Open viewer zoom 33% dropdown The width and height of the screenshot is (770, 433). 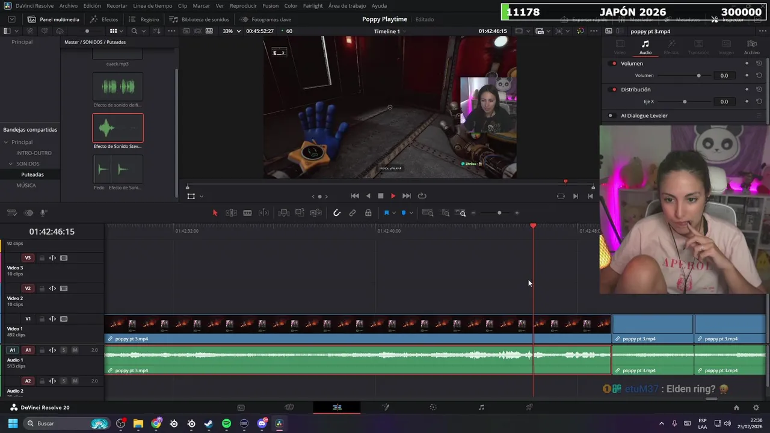(231, 31)
